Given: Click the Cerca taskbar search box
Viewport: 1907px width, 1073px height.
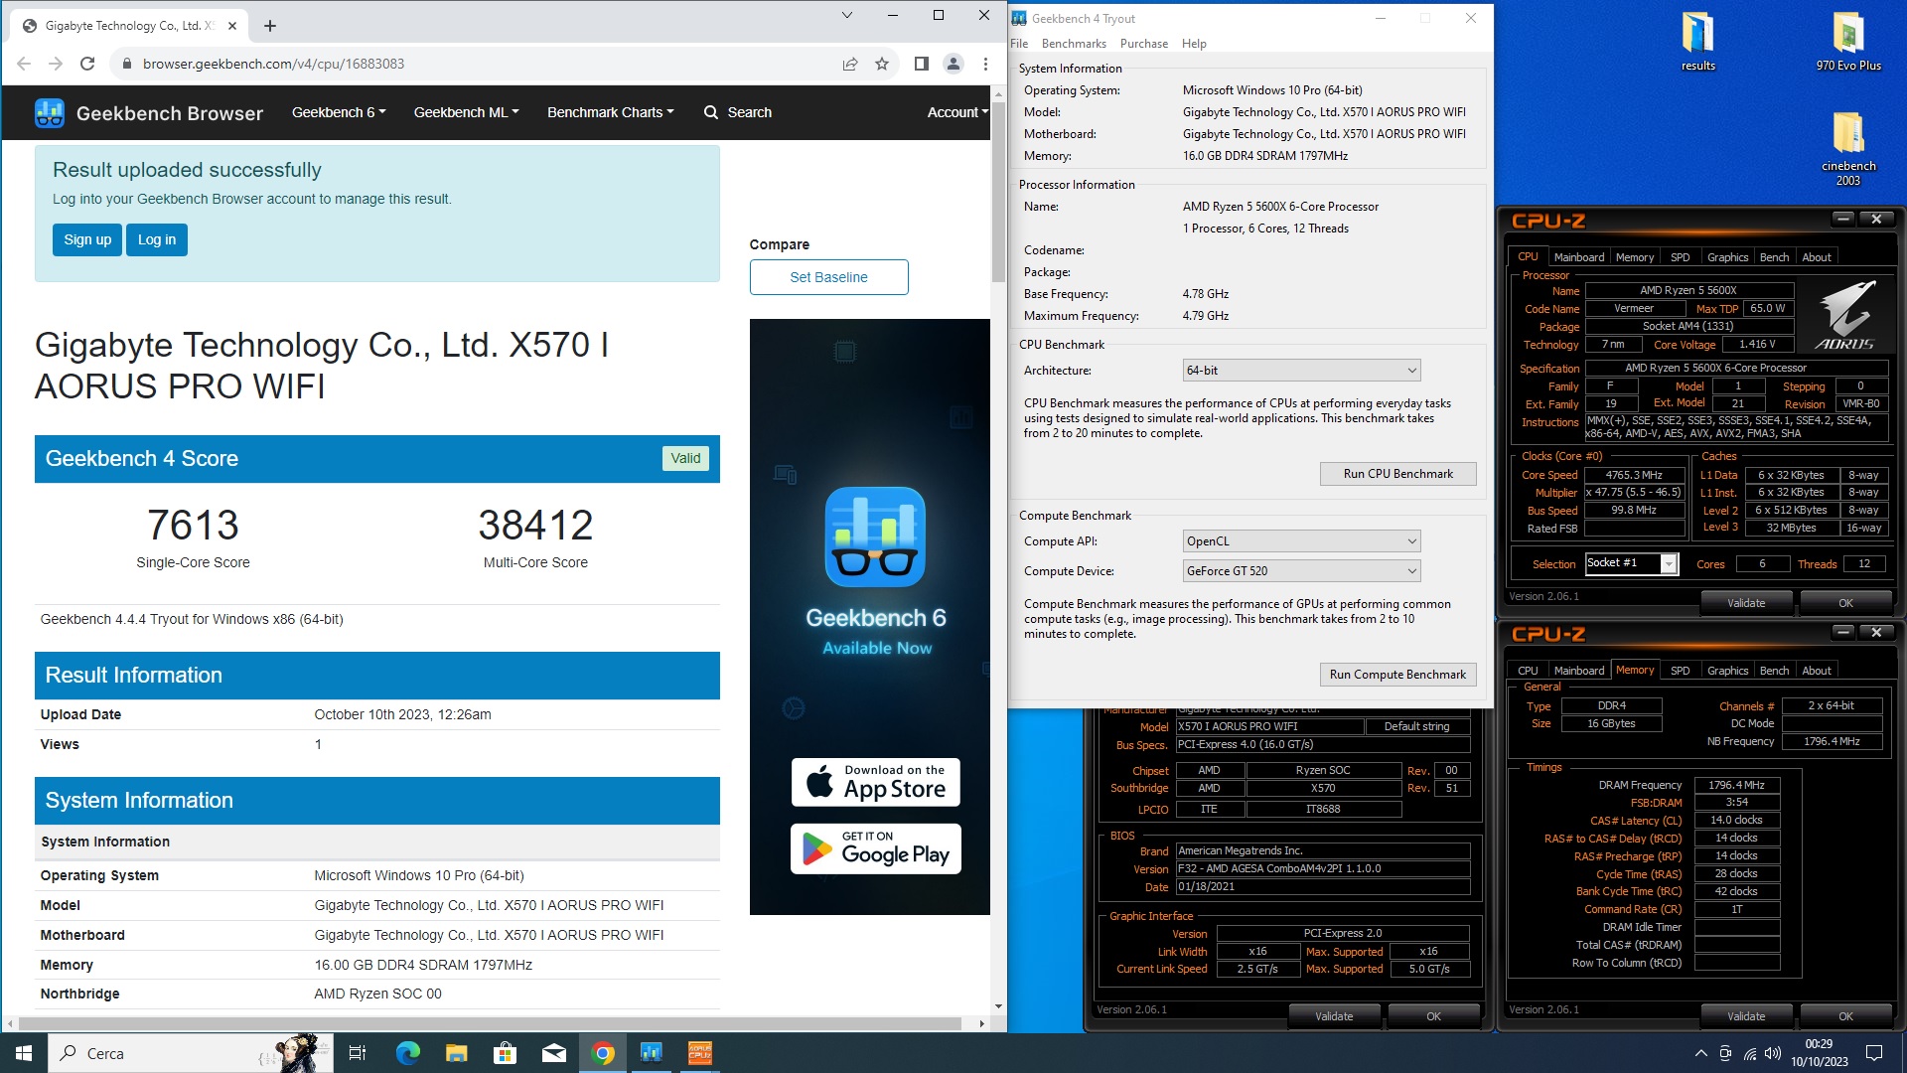Looking at the screenshot, I should (x=189, y=1053).
